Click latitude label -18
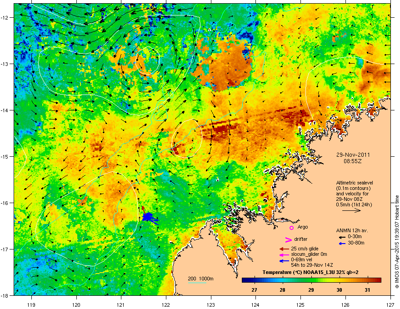This screenshot has width=400, height=309. (5, 295)
